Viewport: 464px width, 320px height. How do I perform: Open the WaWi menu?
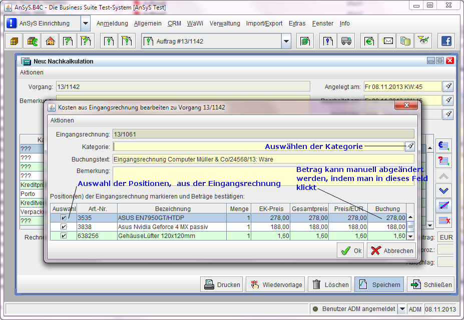click(x=195, y=23)
